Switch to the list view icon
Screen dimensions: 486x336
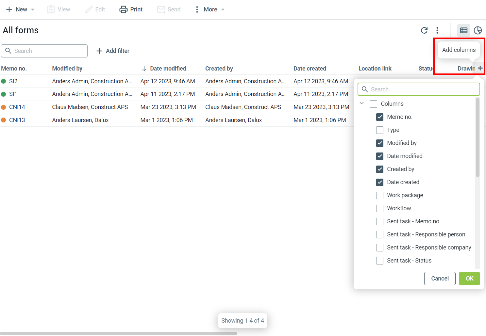463,30
